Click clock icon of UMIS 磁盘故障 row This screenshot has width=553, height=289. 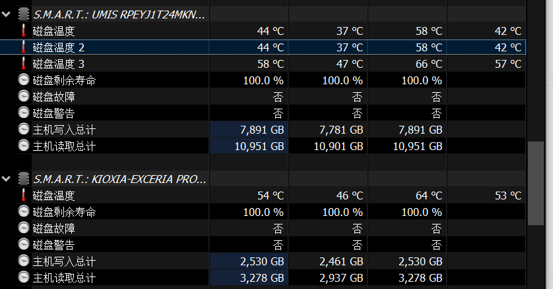coord(24,97)
